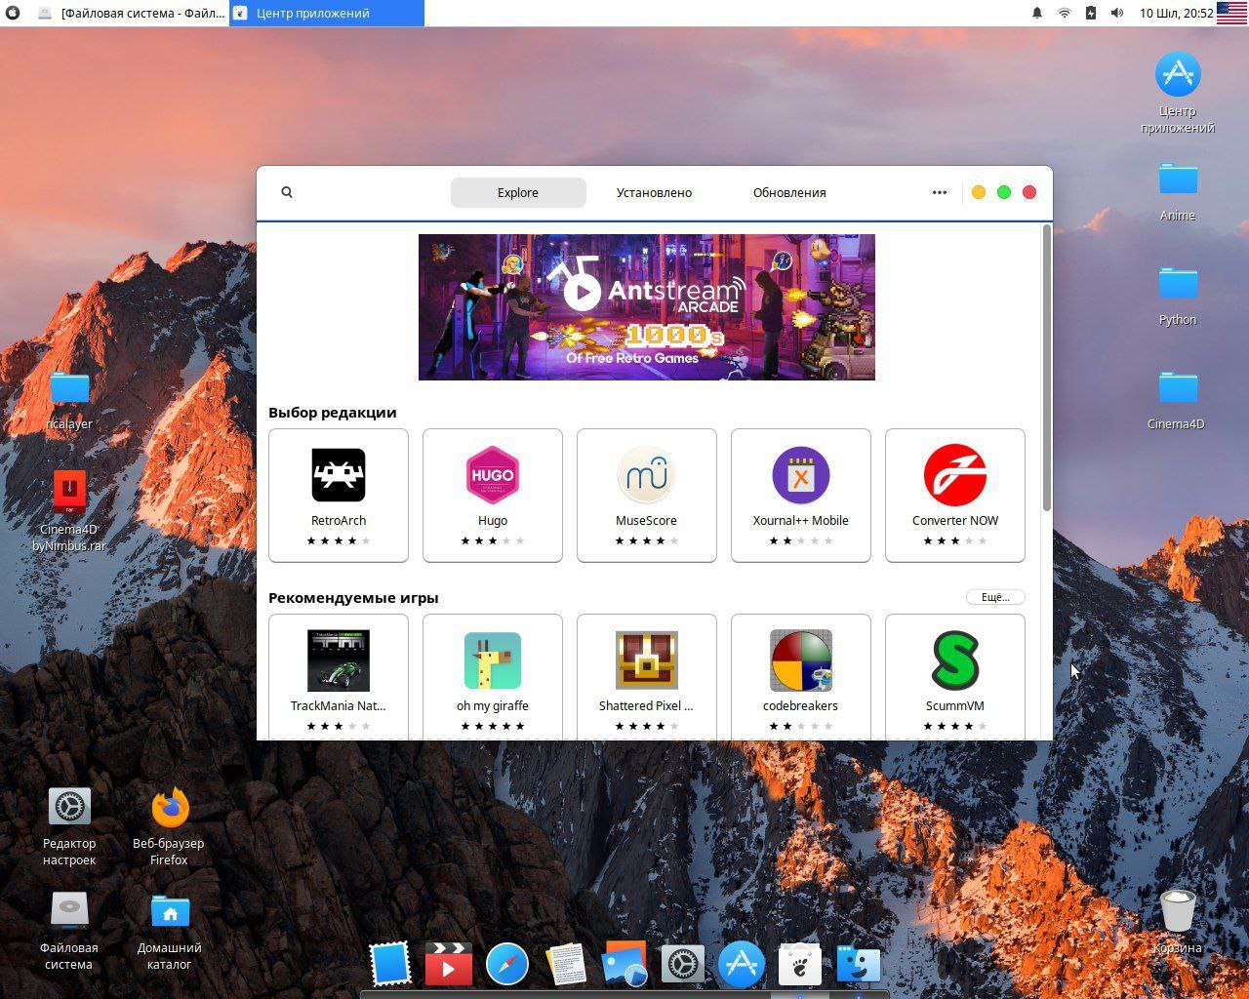Select the Hugo app icon
This screenshot has width=1249, height=999.
point(493,475)
